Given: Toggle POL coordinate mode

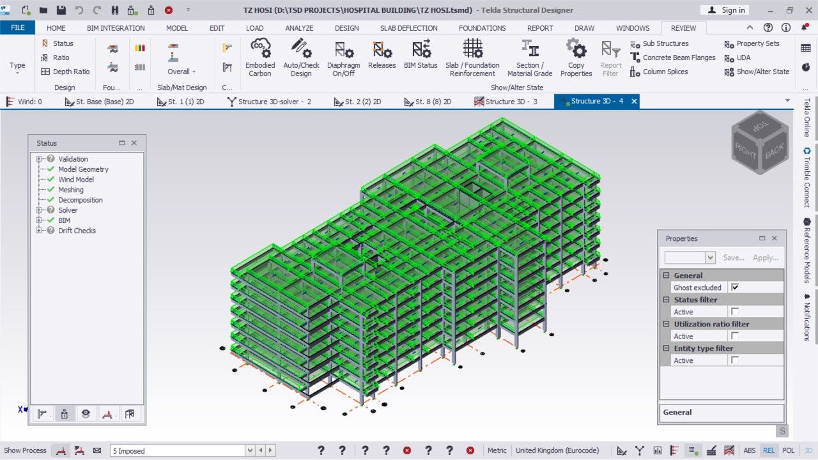Looking at the screenshot, I should pyautogui.click(x=788, y=450).
